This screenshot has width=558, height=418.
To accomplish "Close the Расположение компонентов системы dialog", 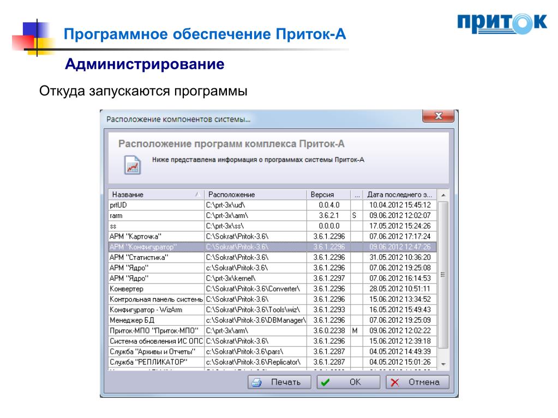I will pos(438,116).
